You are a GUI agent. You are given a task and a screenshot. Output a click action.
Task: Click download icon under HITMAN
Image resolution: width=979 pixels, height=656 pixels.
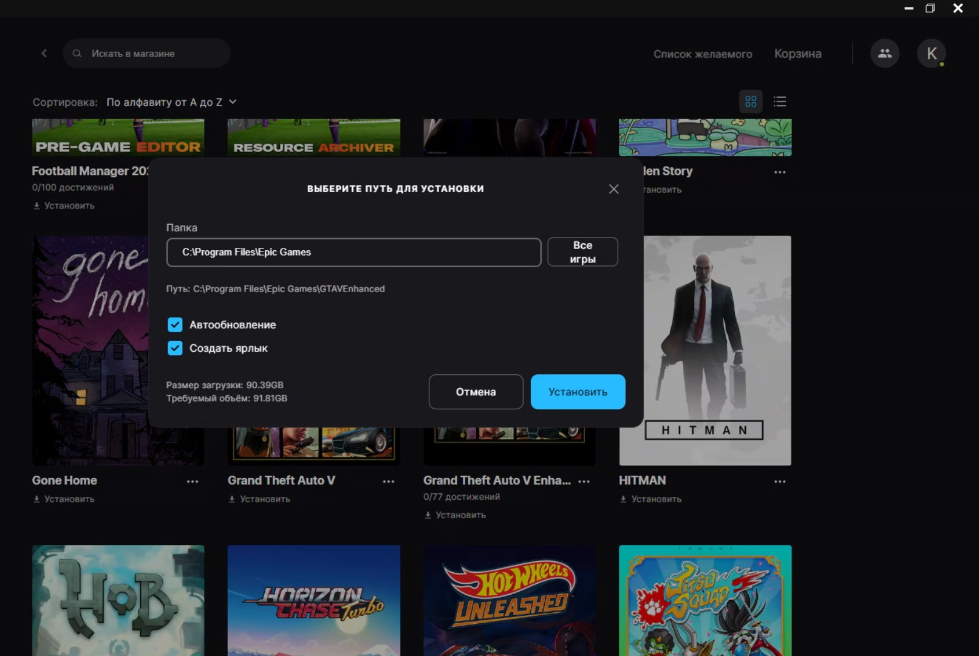(x=623, y=499)
